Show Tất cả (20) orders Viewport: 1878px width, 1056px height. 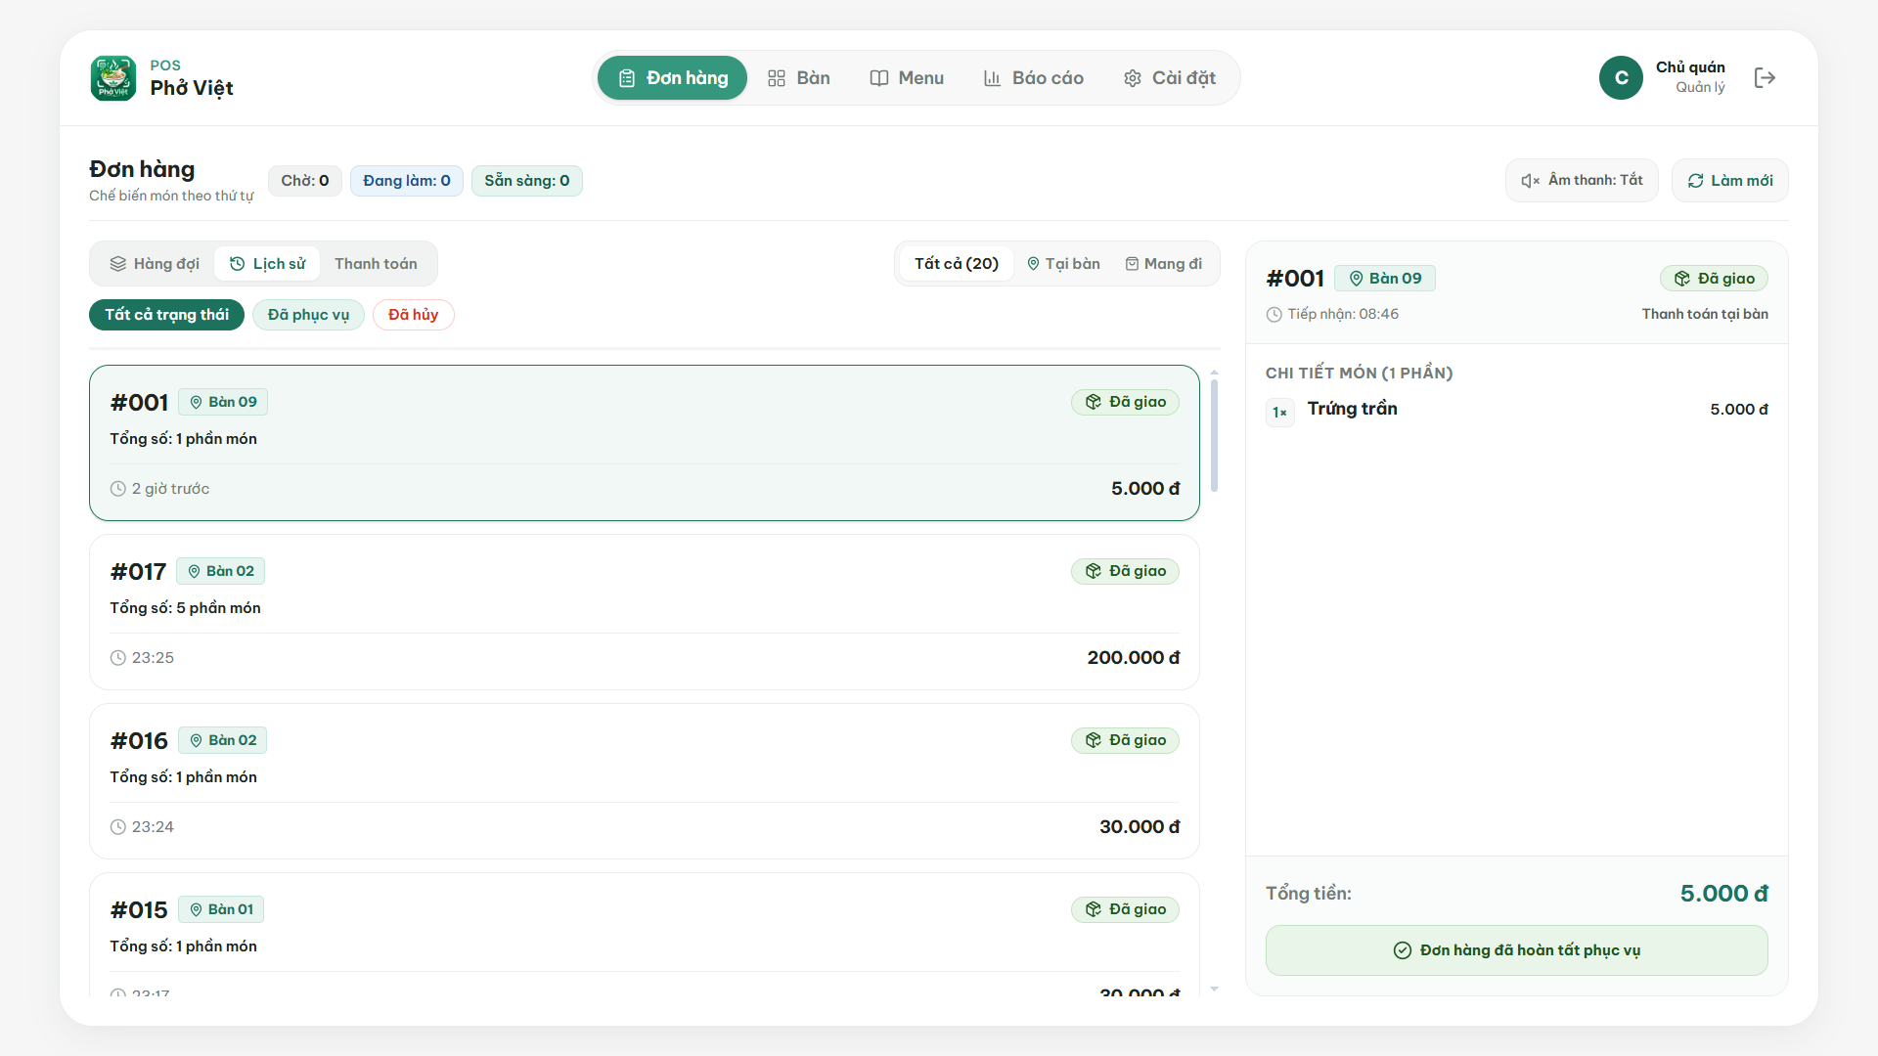coord(956,264)
